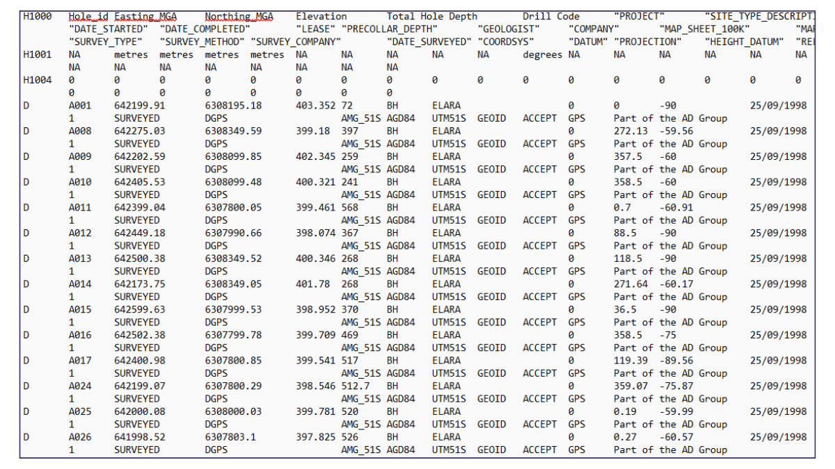The width and height of the screenshot is (835, 469).
Task: Select hole ID A014
Action: [80, 284]
